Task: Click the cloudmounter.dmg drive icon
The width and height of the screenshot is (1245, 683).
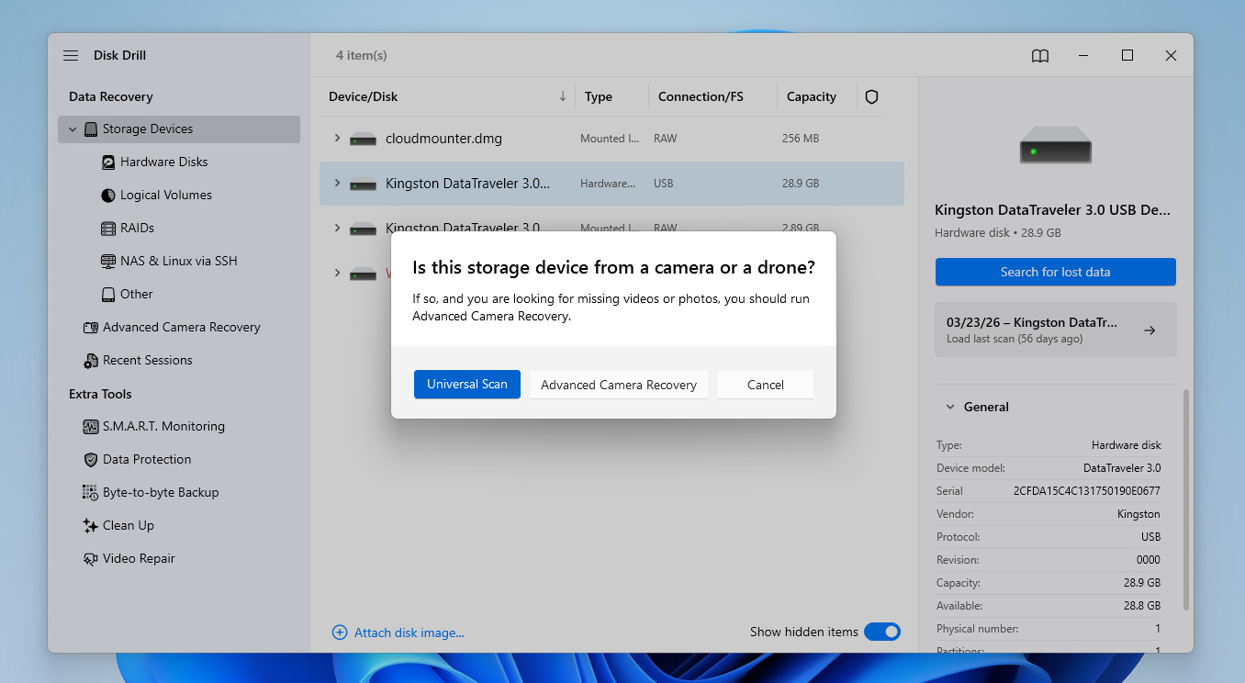Action: pyautogui.click(x=364, y=140)
